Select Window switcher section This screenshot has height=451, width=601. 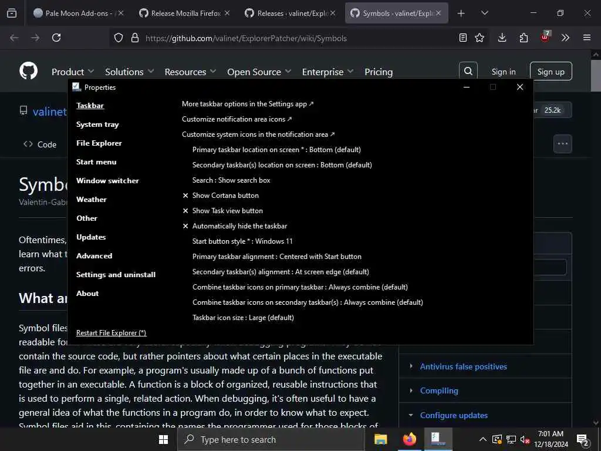click(107, 181)
